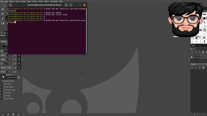This screenshot has width=207, height=116.
Task: Restore tool preset icon at bottom
Action: pos(8,115)
